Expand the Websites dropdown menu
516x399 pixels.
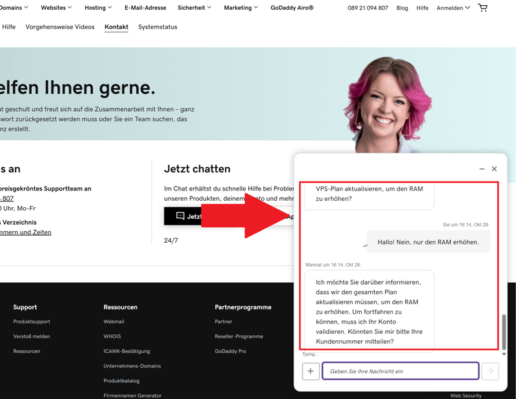[x=56, y=8]
